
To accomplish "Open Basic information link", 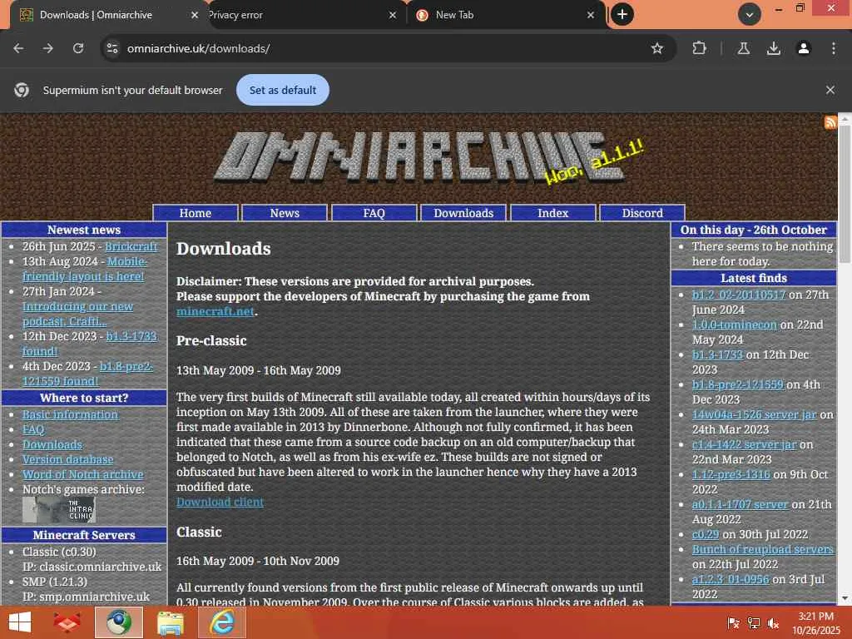I will point(70,414).
